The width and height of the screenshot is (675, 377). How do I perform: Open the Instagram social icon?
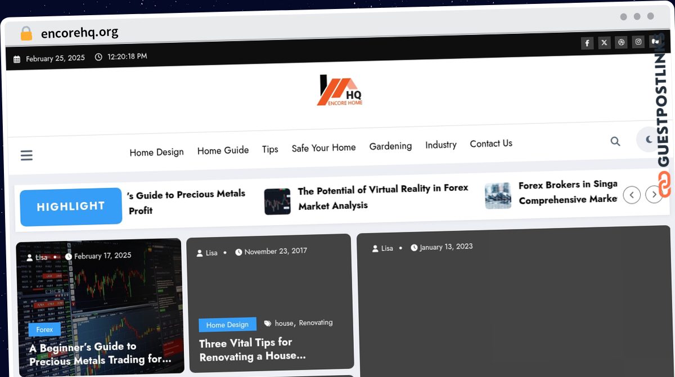tap(638, 42)
